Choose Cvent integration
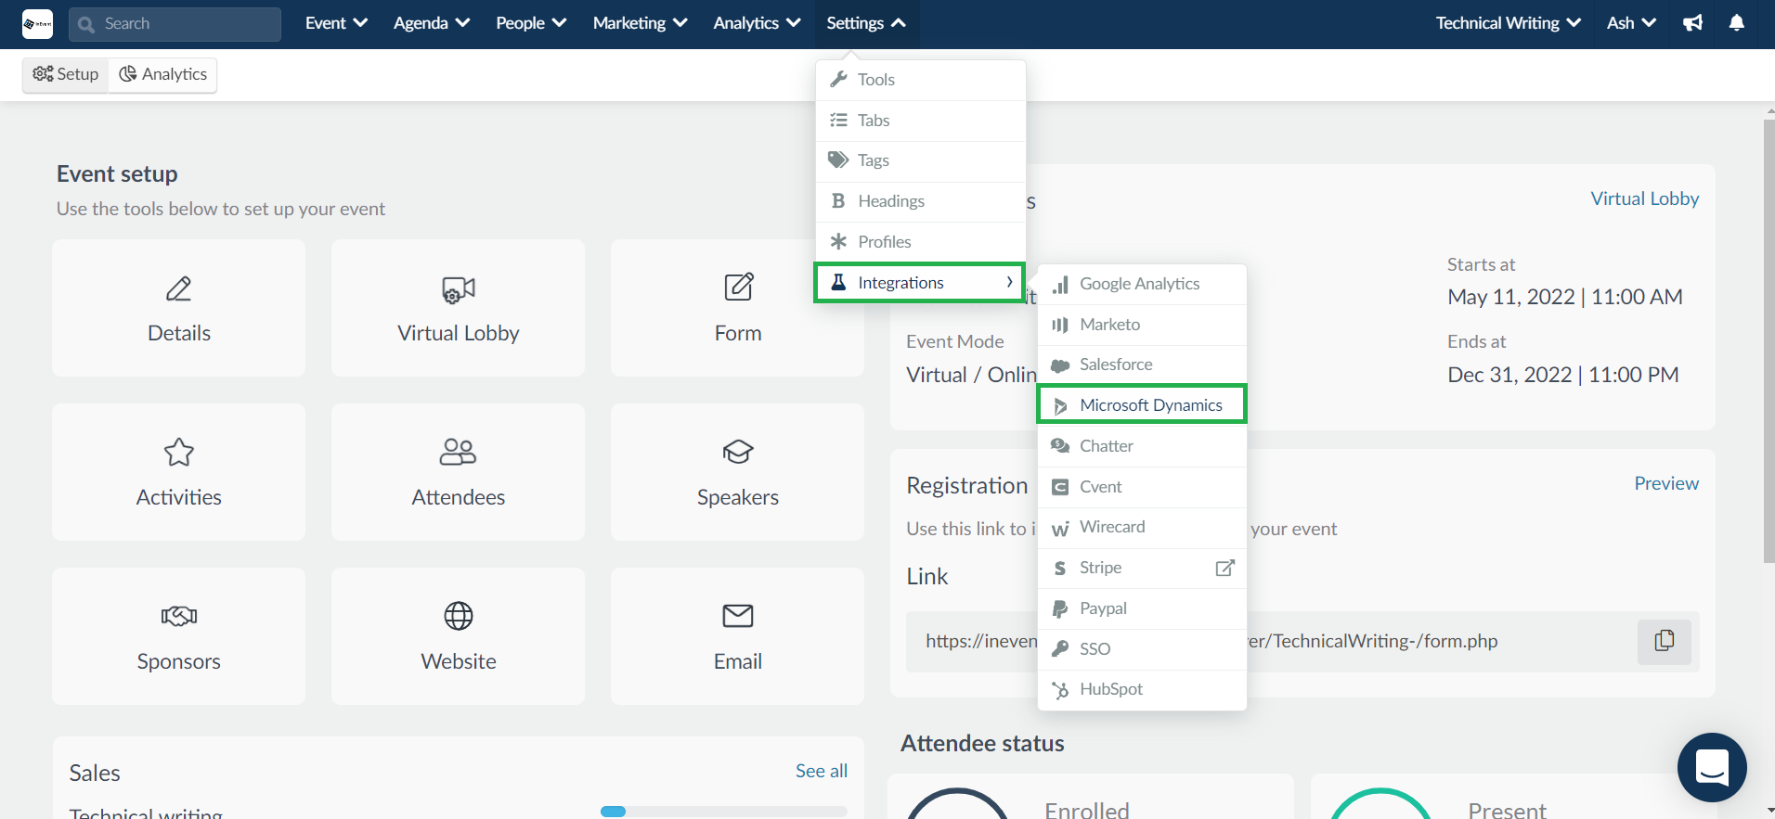 (1142, 487)
